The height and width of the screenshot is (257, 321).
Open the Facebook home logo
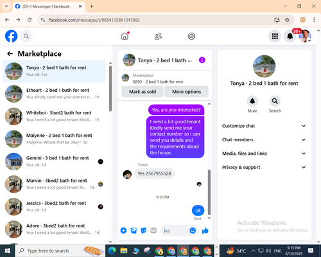click(x=11, y=36)
